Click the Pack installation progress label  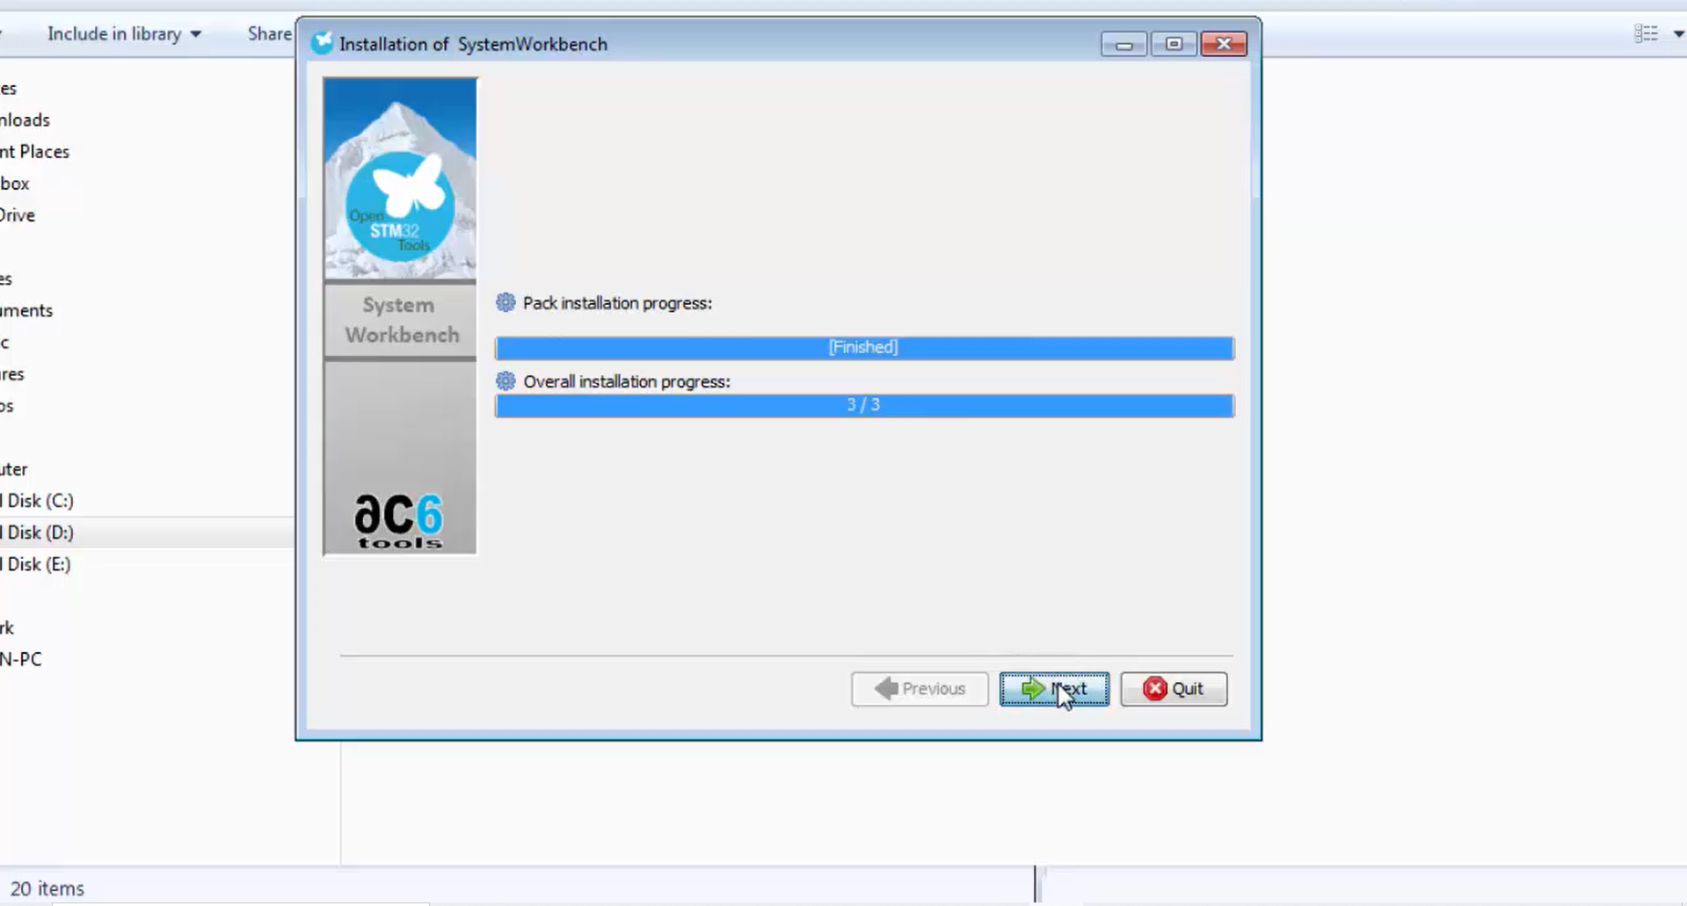click(617, 303)
